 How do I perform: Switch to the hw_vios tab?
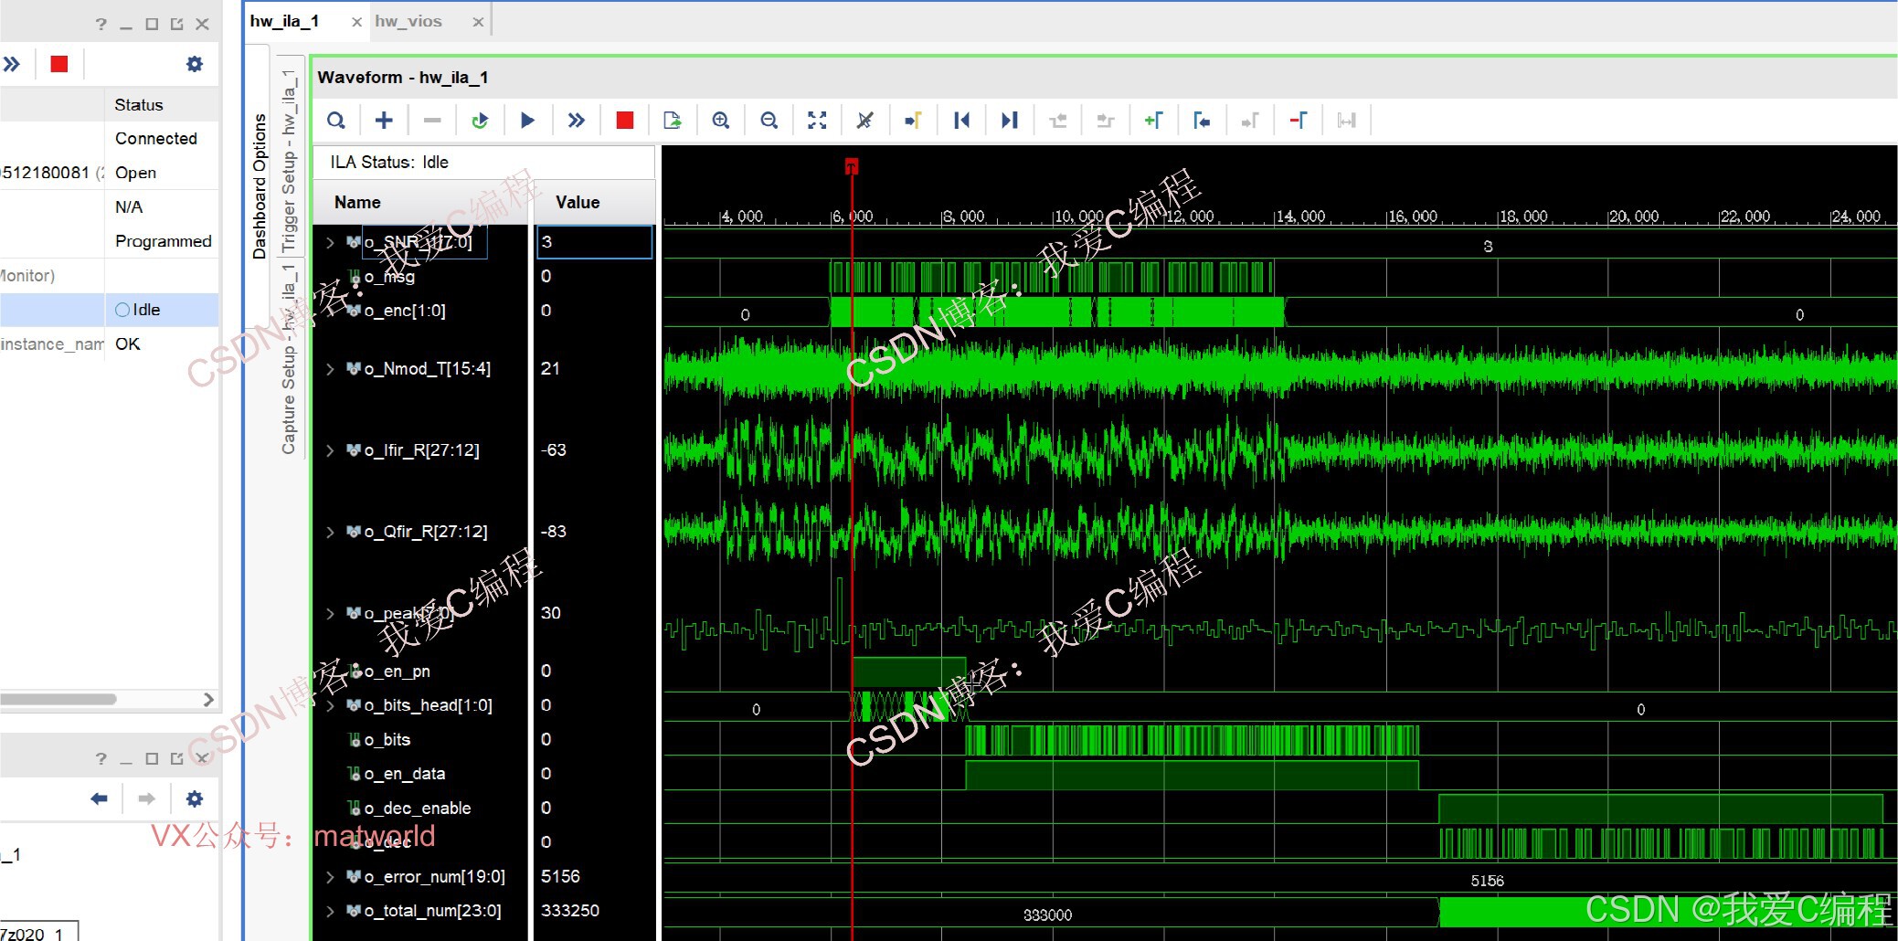tap(408, 21)
